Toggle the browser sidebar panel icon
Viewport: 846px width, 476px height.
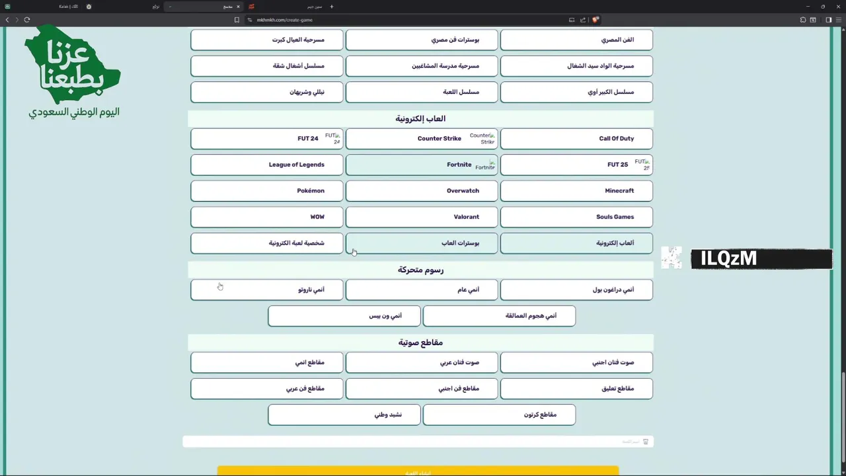click(x=828, y=20)
